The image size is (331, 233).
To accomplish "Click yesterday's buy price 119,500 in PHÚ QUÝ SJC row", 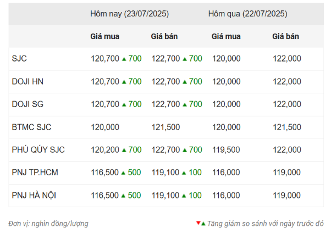I will 226,150.
